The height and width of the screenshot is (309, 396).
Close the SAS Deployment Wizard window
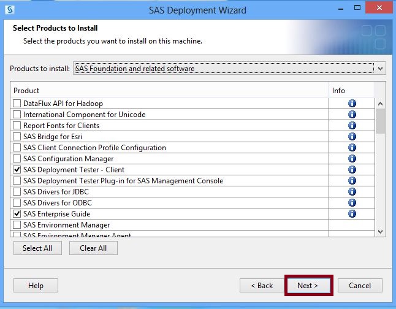pyautogui.click(x=379, y=8)
